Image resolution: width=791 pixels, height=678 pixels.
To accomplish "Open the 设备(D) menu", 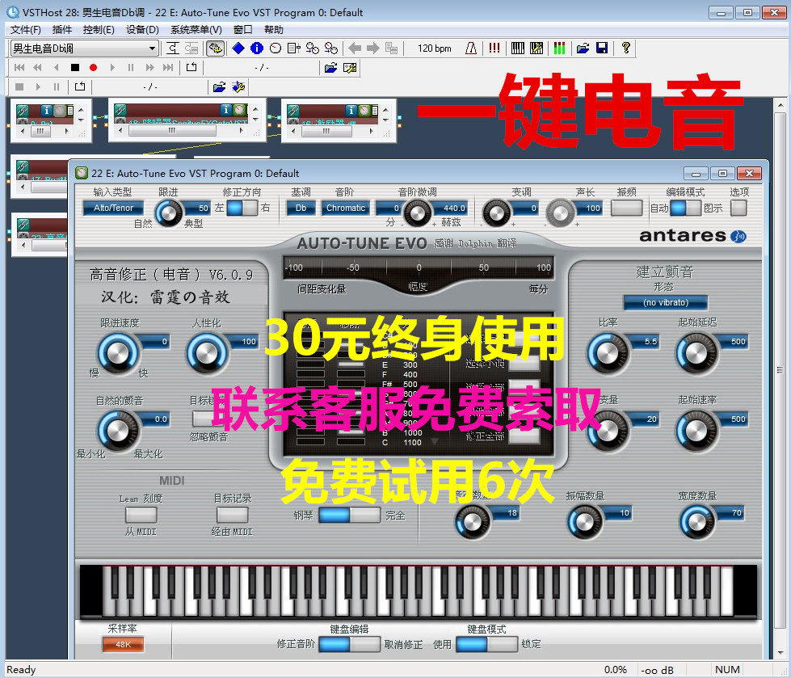I will point(142,30).
